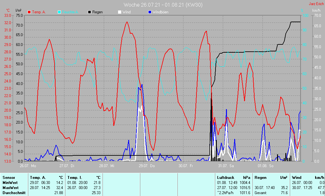Click the 'Temp. I.' table column header
Screen dimensions: 325x196
(74, 178)
